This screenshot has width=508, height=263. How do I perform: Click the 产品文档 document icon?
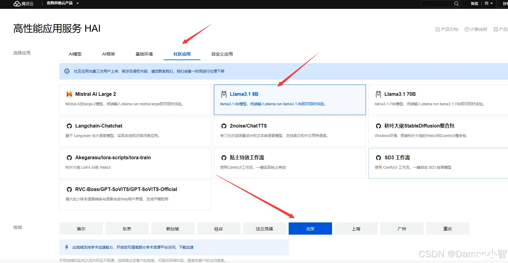click(x=437, y=29)
